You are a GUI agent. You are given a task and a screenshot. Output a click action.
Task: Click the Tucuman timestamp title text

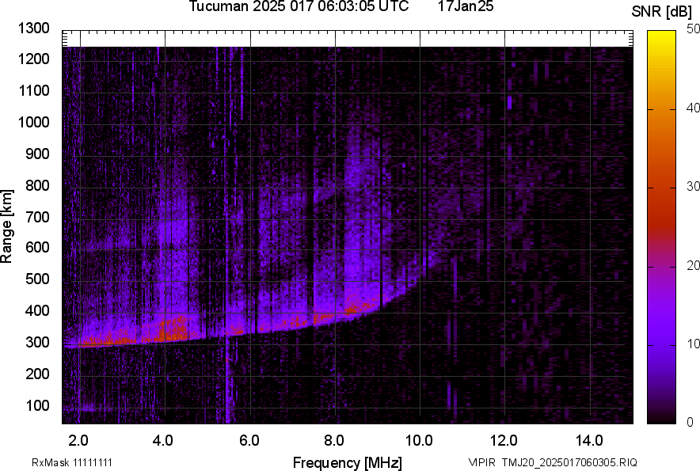tap(299, 7)
